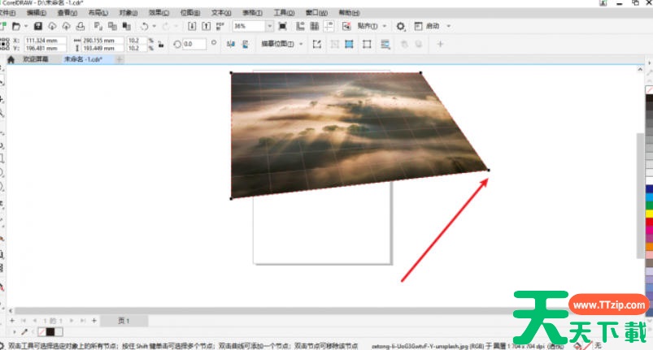Click the rotation angle field

point(194,44)
